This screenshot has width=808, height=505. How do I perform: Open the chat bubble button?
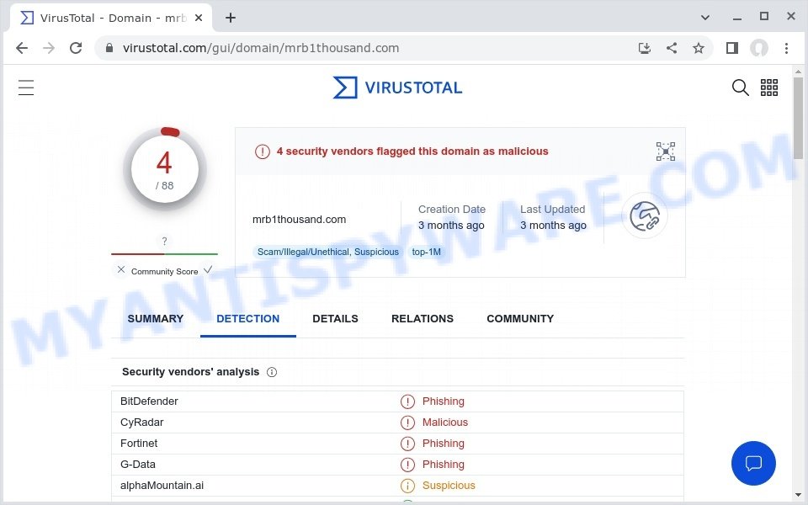pos(752,463)
